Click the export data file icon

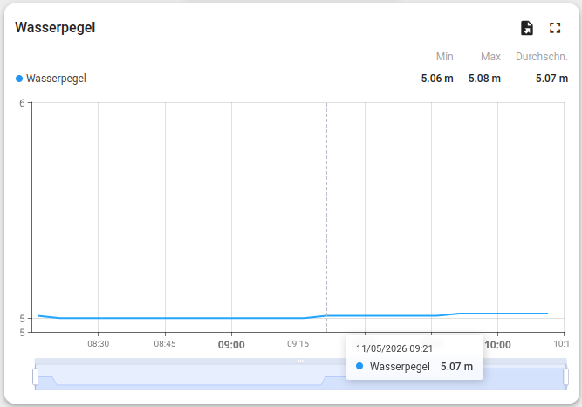click(527, 28)
